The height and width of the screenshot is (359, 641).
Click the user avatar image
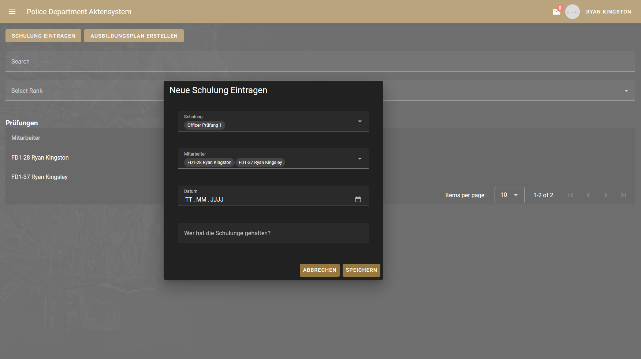click(573, 12)
